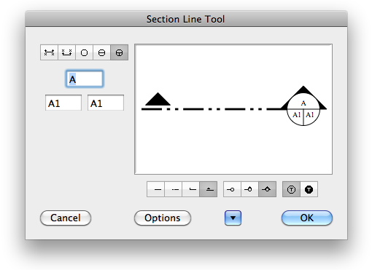The image size is (372, 270).
Task: Select circle end marker with top arrow
Action: pyautogui.click(x=249, y=189)
